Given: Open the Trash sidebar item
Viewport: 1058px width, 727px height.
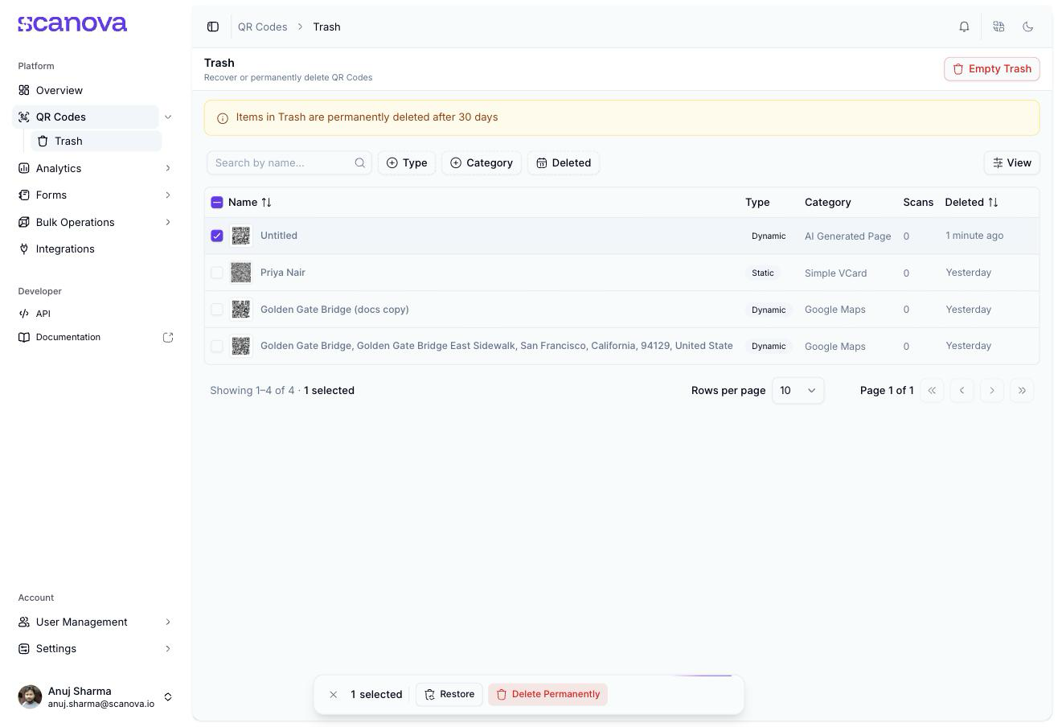Looking at the screenshot, I should (96, 141).
